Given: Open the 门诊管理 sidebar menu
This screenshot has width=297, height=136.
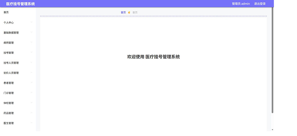Looking at the screenshot, I should click(x=18, y=93).
